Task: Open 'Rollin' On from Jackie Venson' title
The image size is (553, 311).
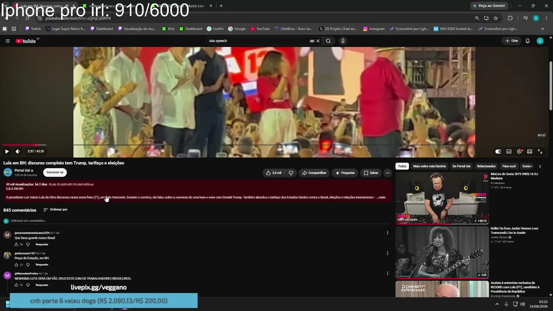Action: pyautogui.click(x=515, y=230)
